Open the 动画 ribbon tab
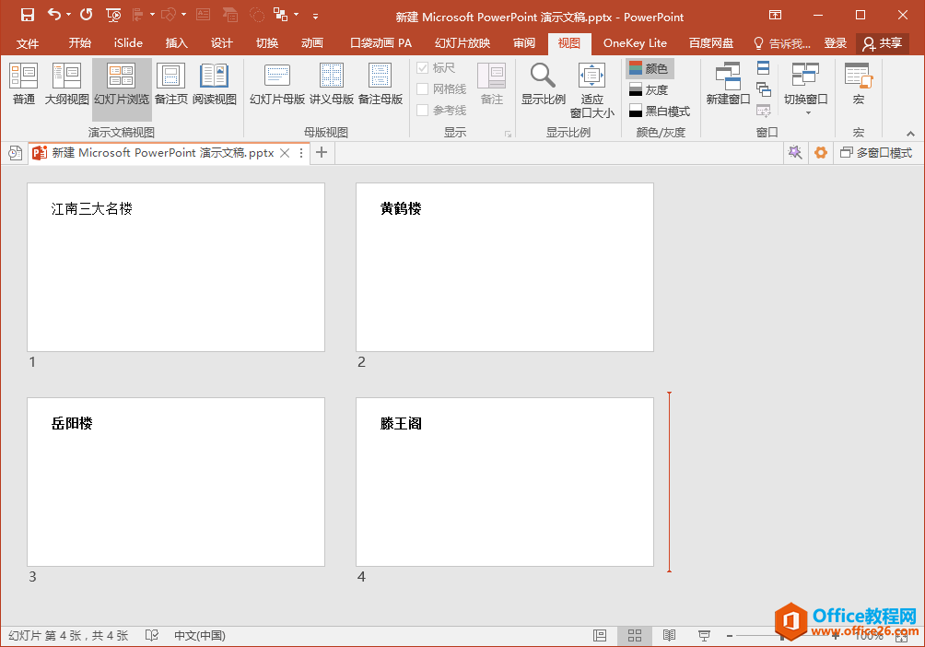 pyautogui.click(x=312, y=43)
